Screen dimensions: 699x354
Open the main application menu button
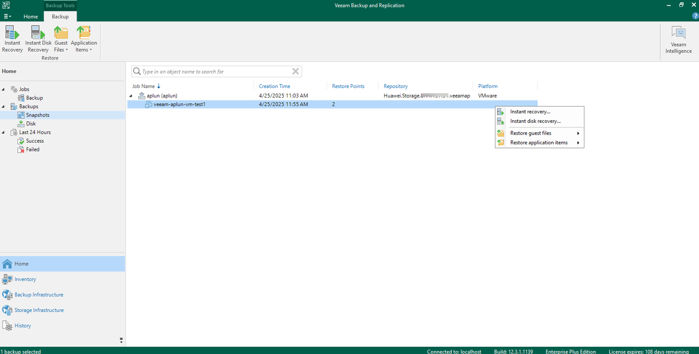[7, 16]
